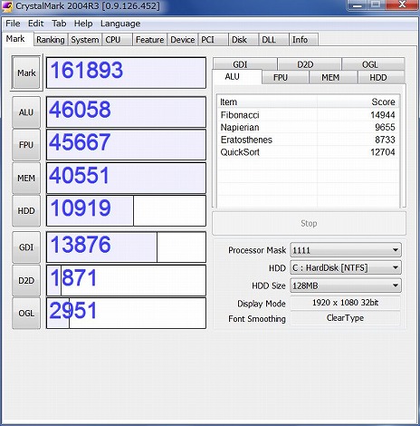This screenshot has height=426, width=420.
Task: Open the Help menu
Action: tap(83, 24)
